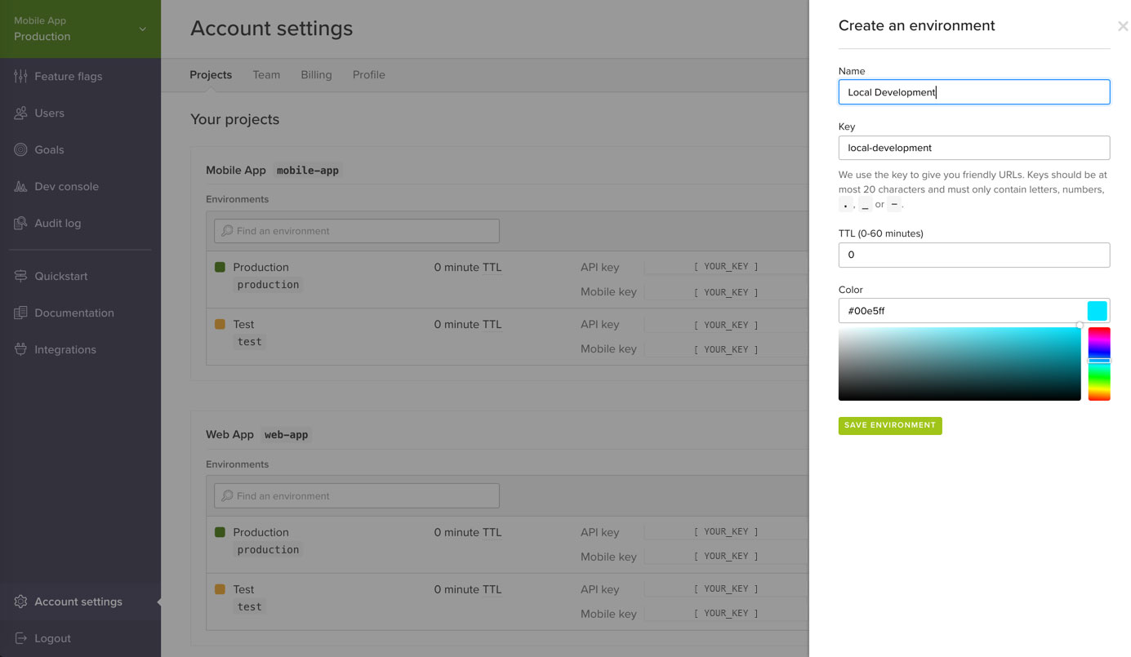Open the Feature flags section
The height and width of the screenshot is (657, 1131).
[x=68, y=76]
